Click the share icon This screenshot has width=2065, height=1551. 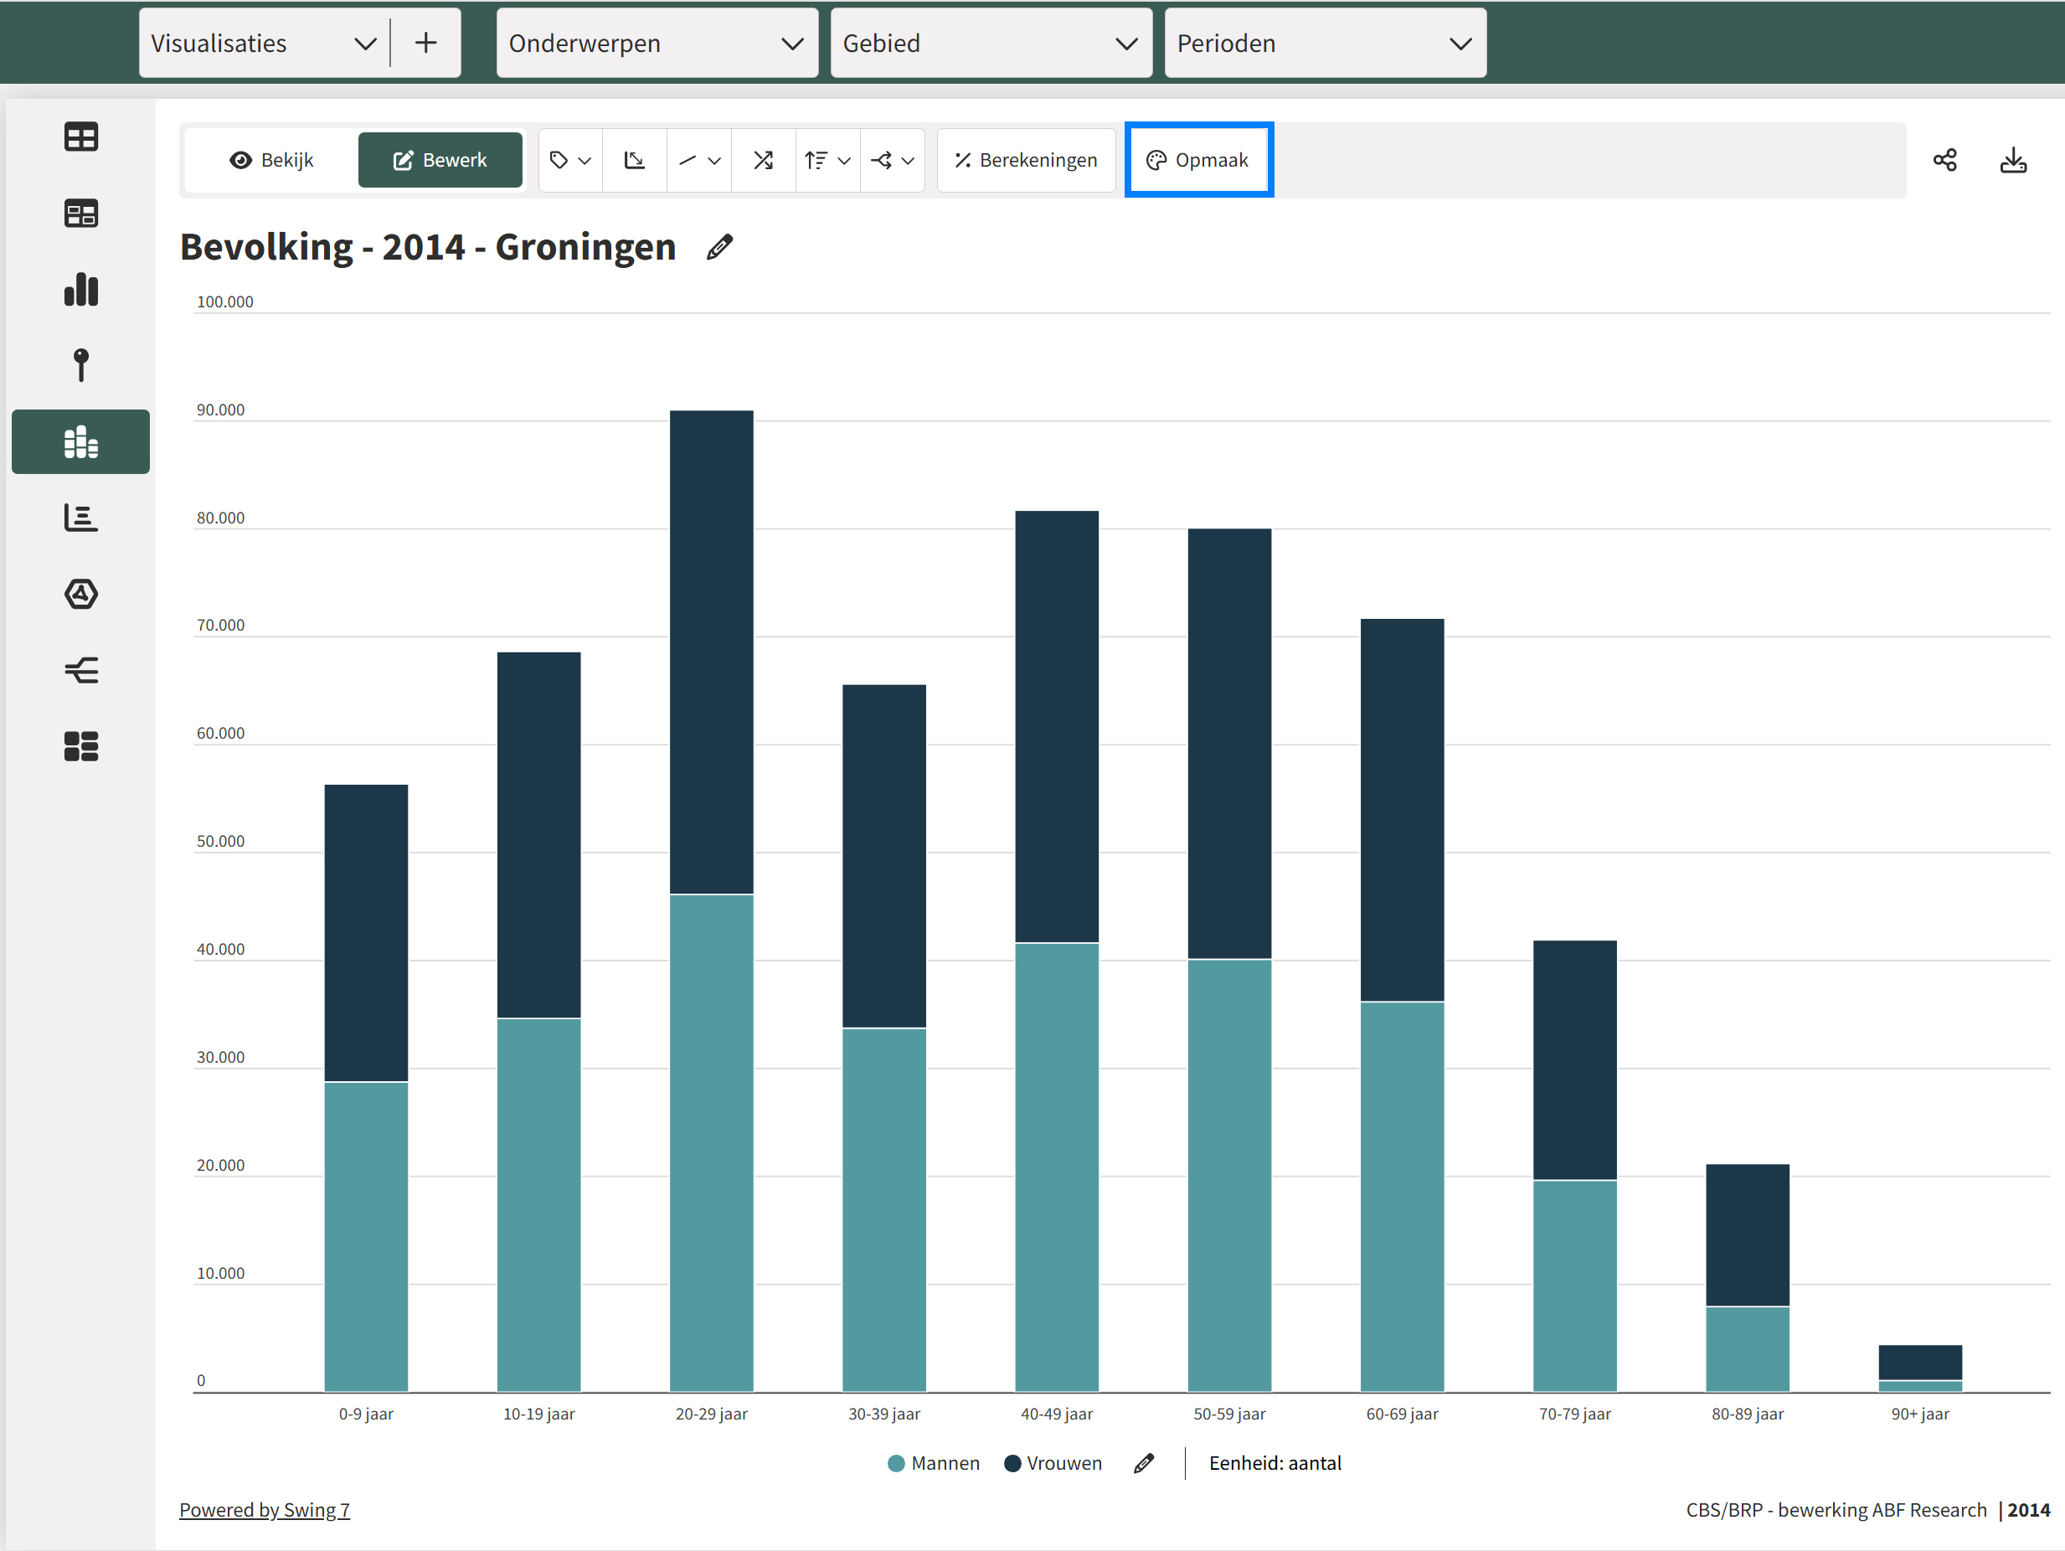pyautogui.click(x=1944, y=161)
